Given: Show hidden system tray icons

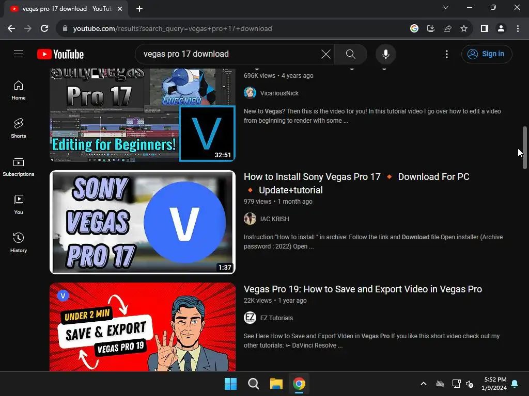Looking at the screenshot, I should pyautogui.click(x=424, y=384).
